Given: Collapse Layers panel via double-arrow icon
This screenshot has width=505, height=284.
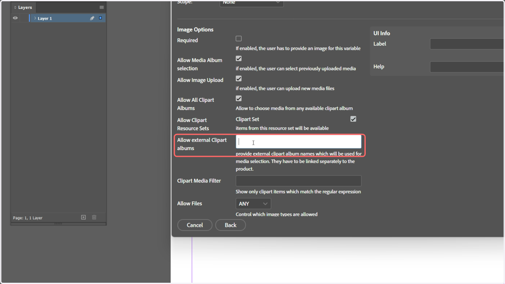Looking at the screenshot, I should click(15, 8).
